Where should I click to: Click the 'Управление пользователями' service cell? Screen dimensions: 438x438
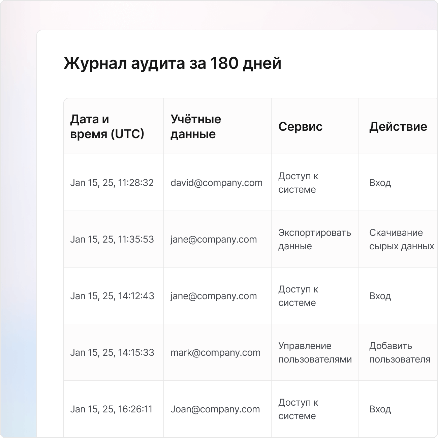[x=315, y=352]
